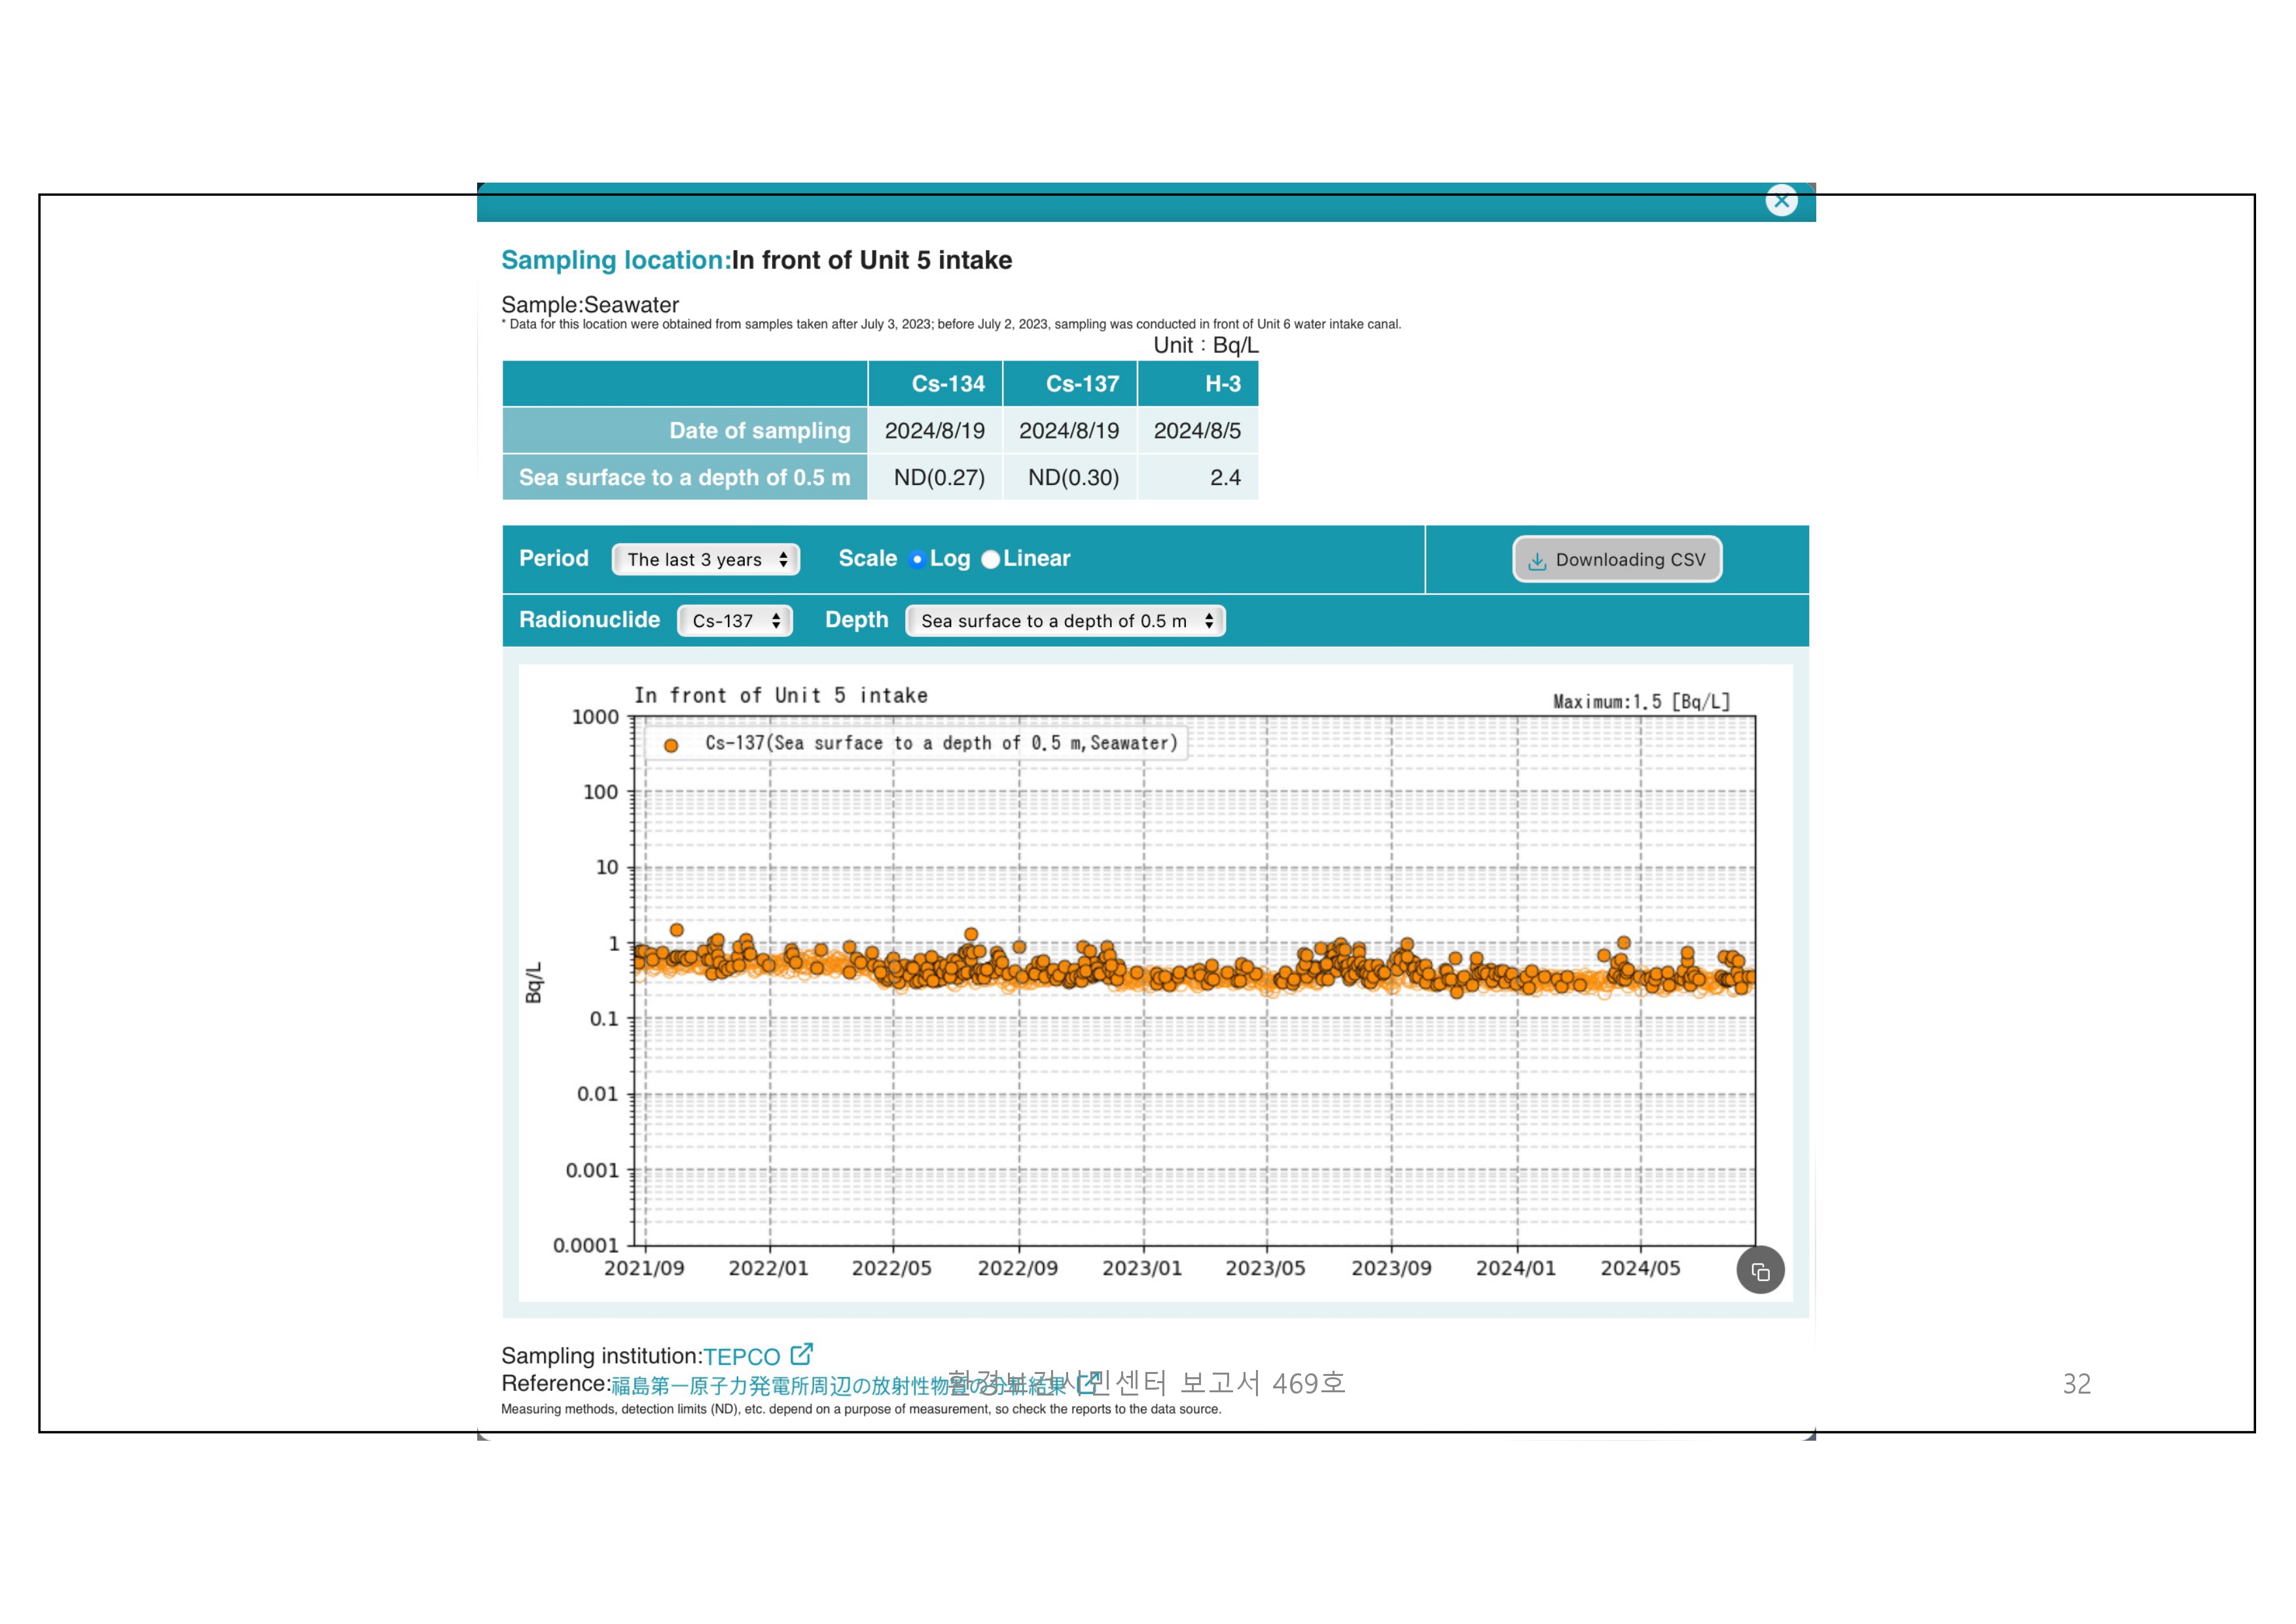This screenshot has height=1624, width=2296.
Task: Click the 'Sea surface to a depth of 0.5 m' row header
Action: pyautogui.click(x=685, y=477)
